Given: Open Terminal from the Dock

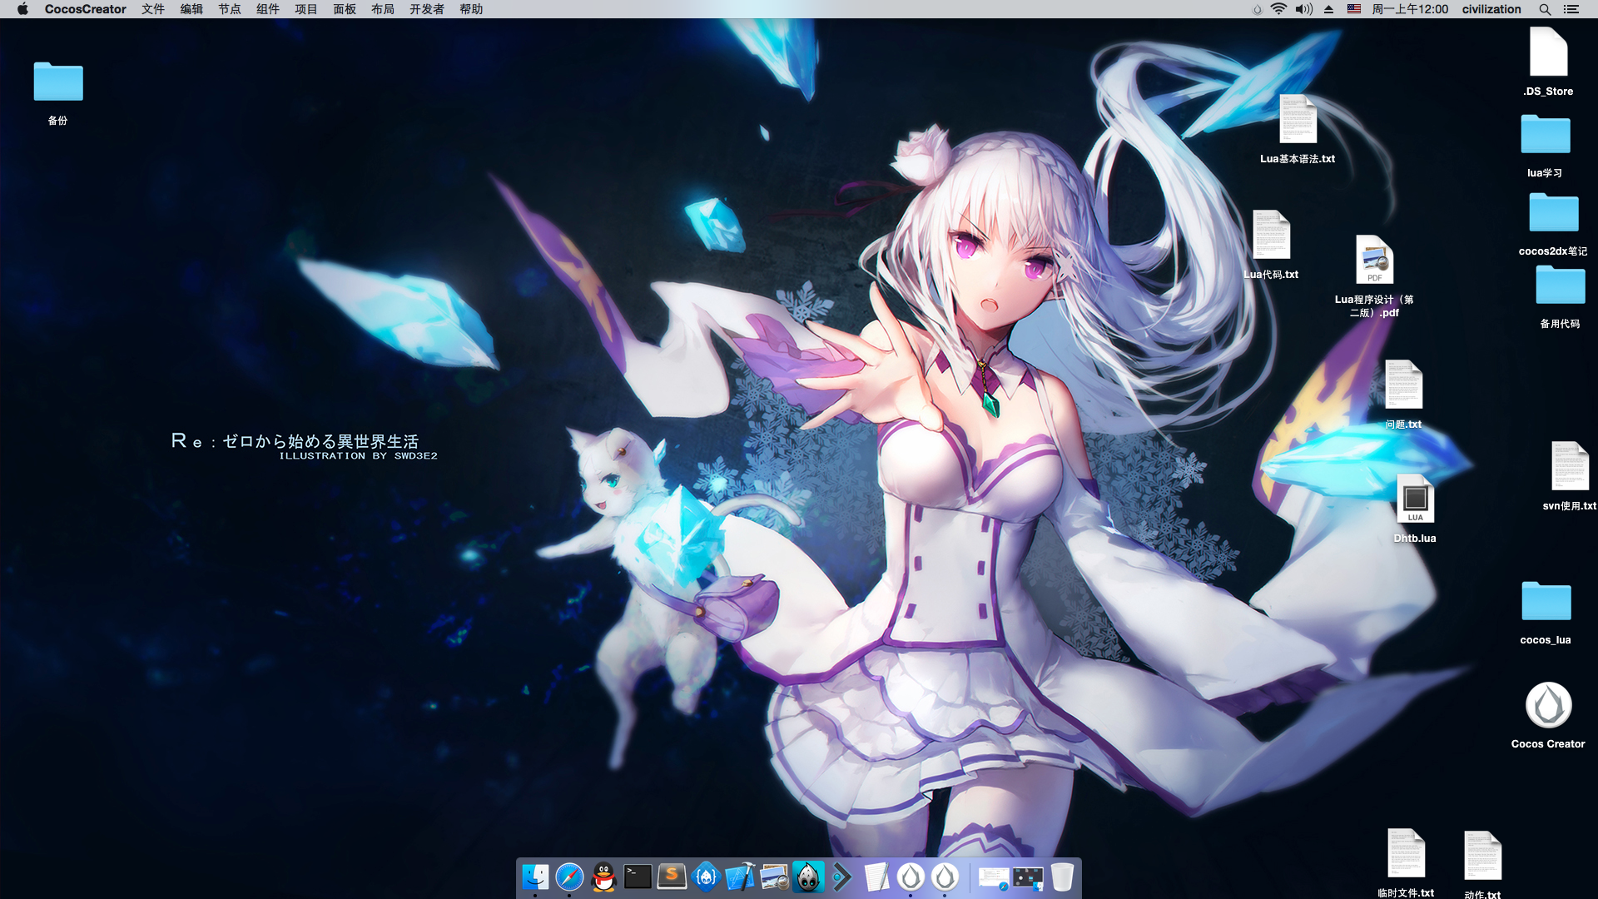Looking at the screenshot, I should click(638, 877).
